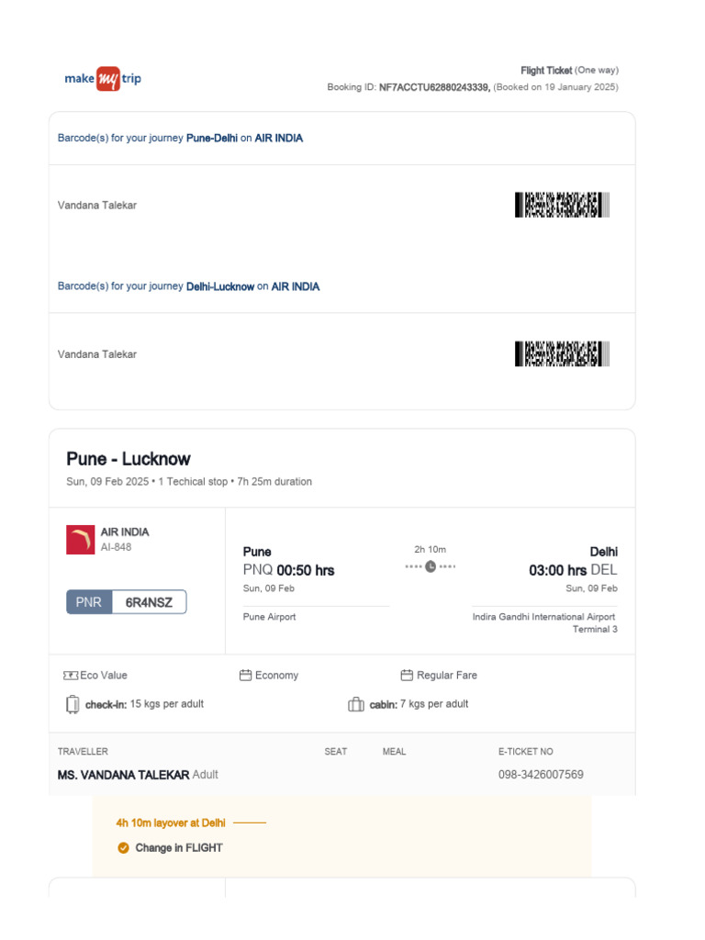The image size is (705, 940).
Task: Click the MS. VANDANA TALEKAR traveller name
Action: tap(124, 775)
